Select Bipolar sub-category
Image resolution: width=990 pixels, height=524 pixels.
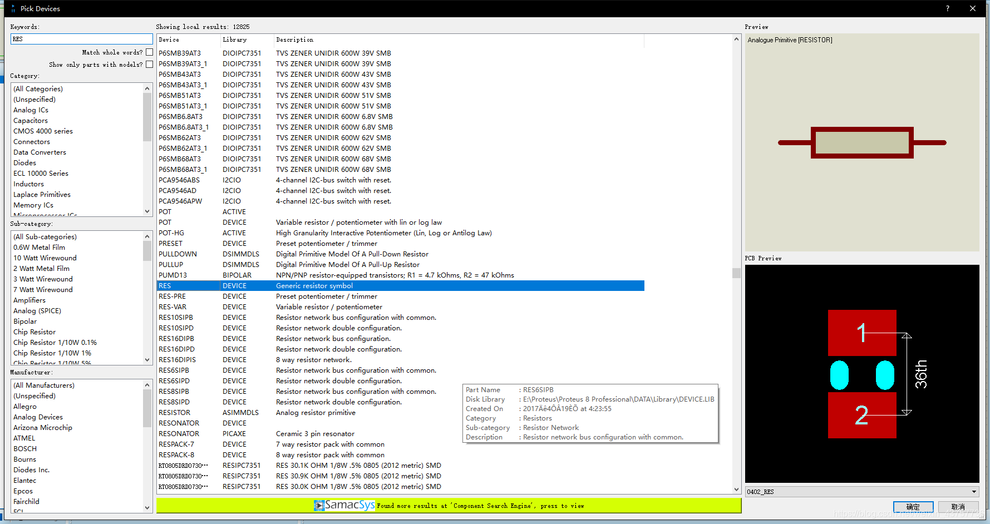point(25,321)
